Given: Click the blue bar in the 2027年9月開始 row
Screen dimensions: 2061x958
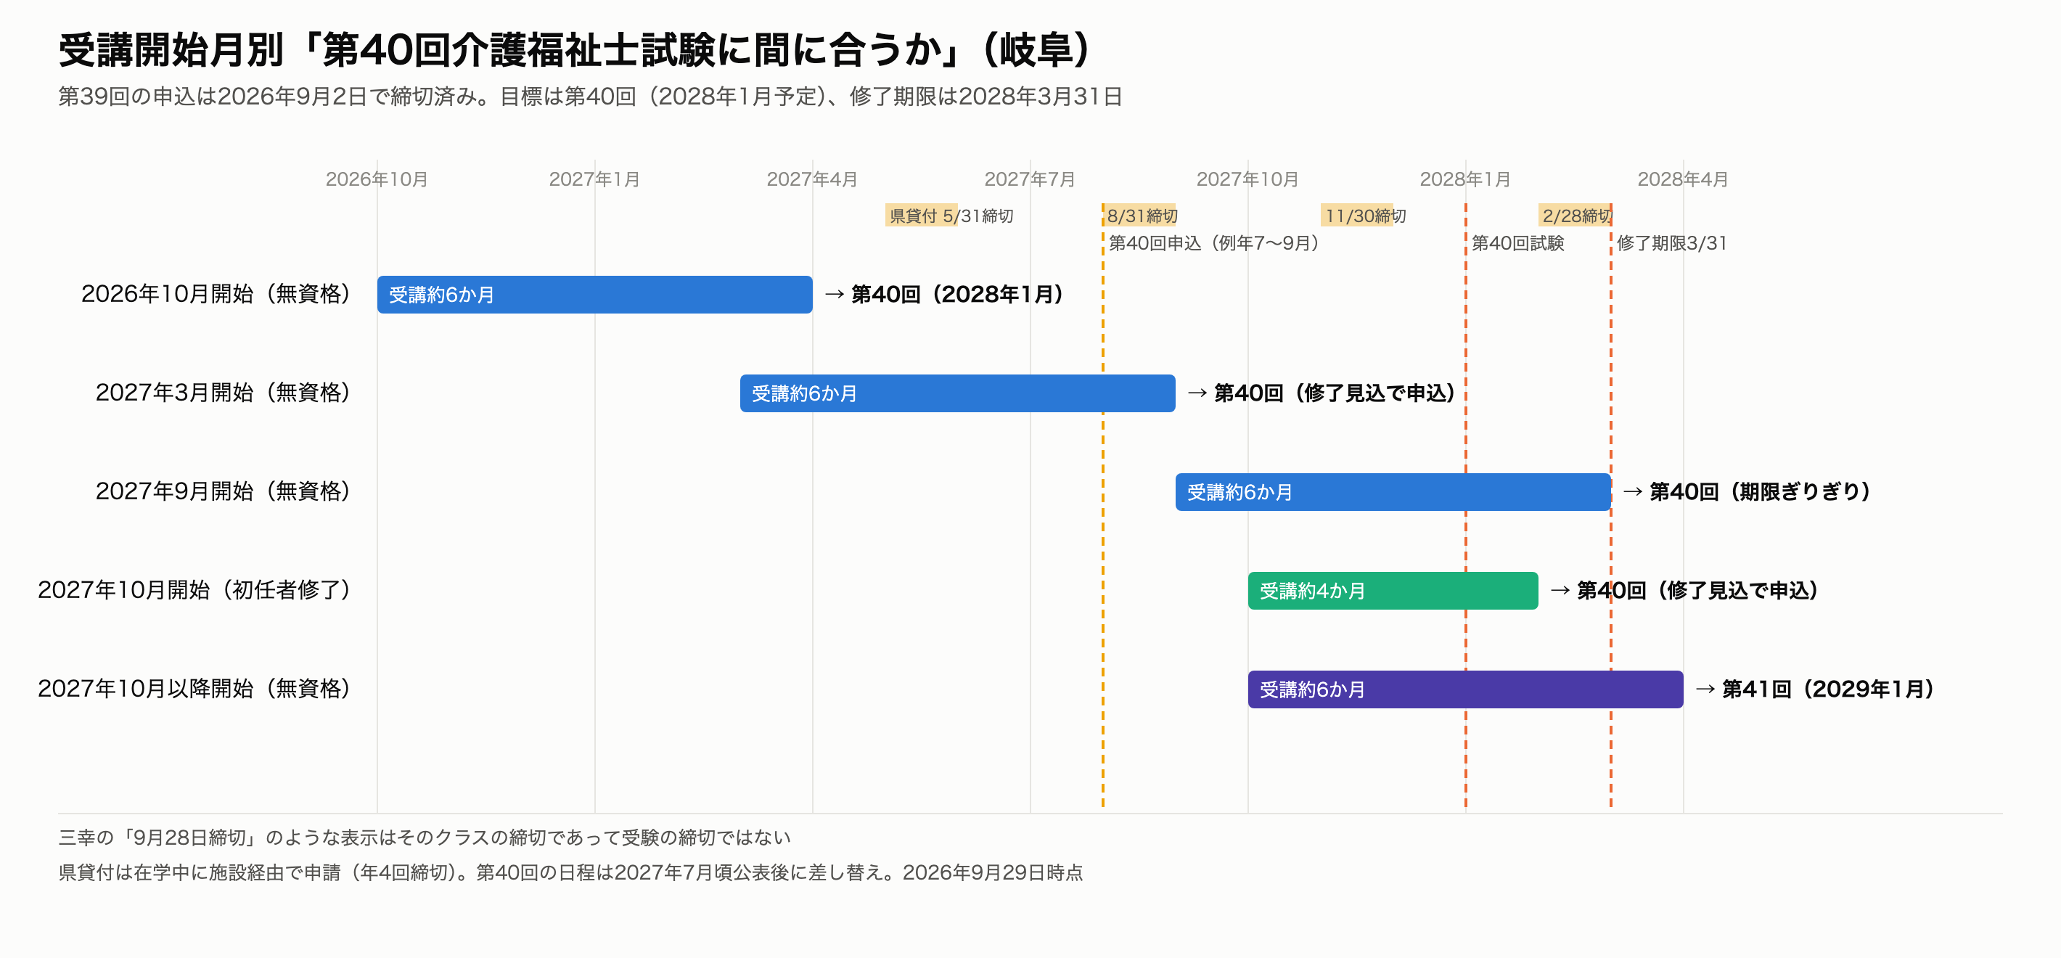Looking at the screenshot, I should 1393,491.
